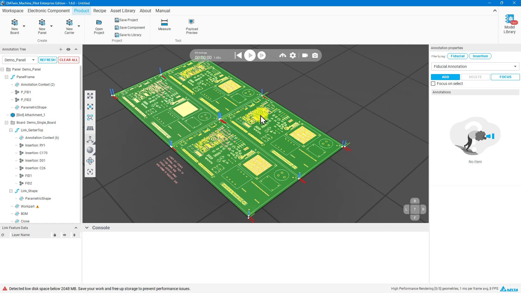The height and width of the screenshot is (293, 521).
Task: Click the FOCUS button
Action: coord(505,77)
